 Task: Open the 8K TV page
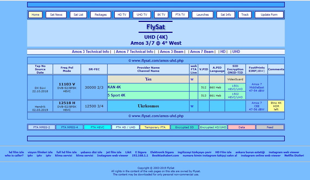161,15
